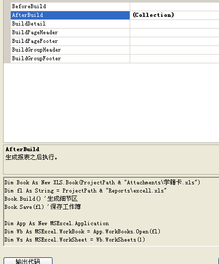Select the AfterBuild event row
The width and height of the screenshot is (219, 264).
pos(70,15)
